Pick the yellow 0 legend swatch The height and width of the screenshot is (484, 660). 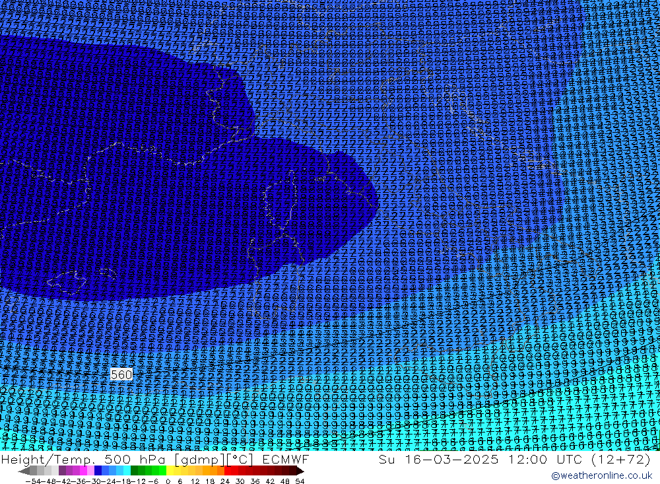click(170, 470)
